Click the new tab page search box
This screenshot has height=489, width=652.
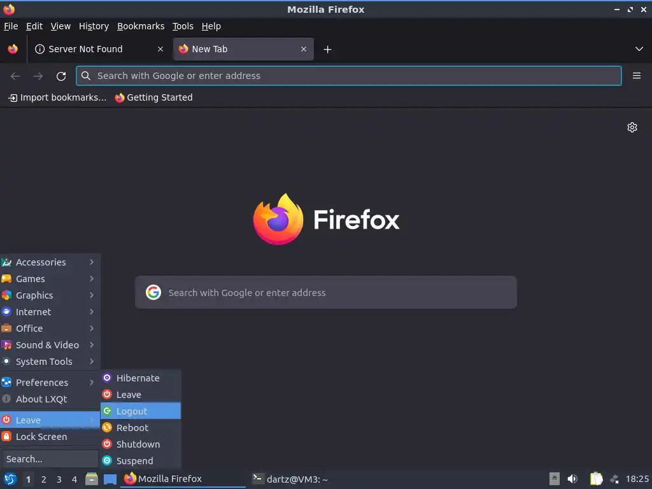[326, 292]
